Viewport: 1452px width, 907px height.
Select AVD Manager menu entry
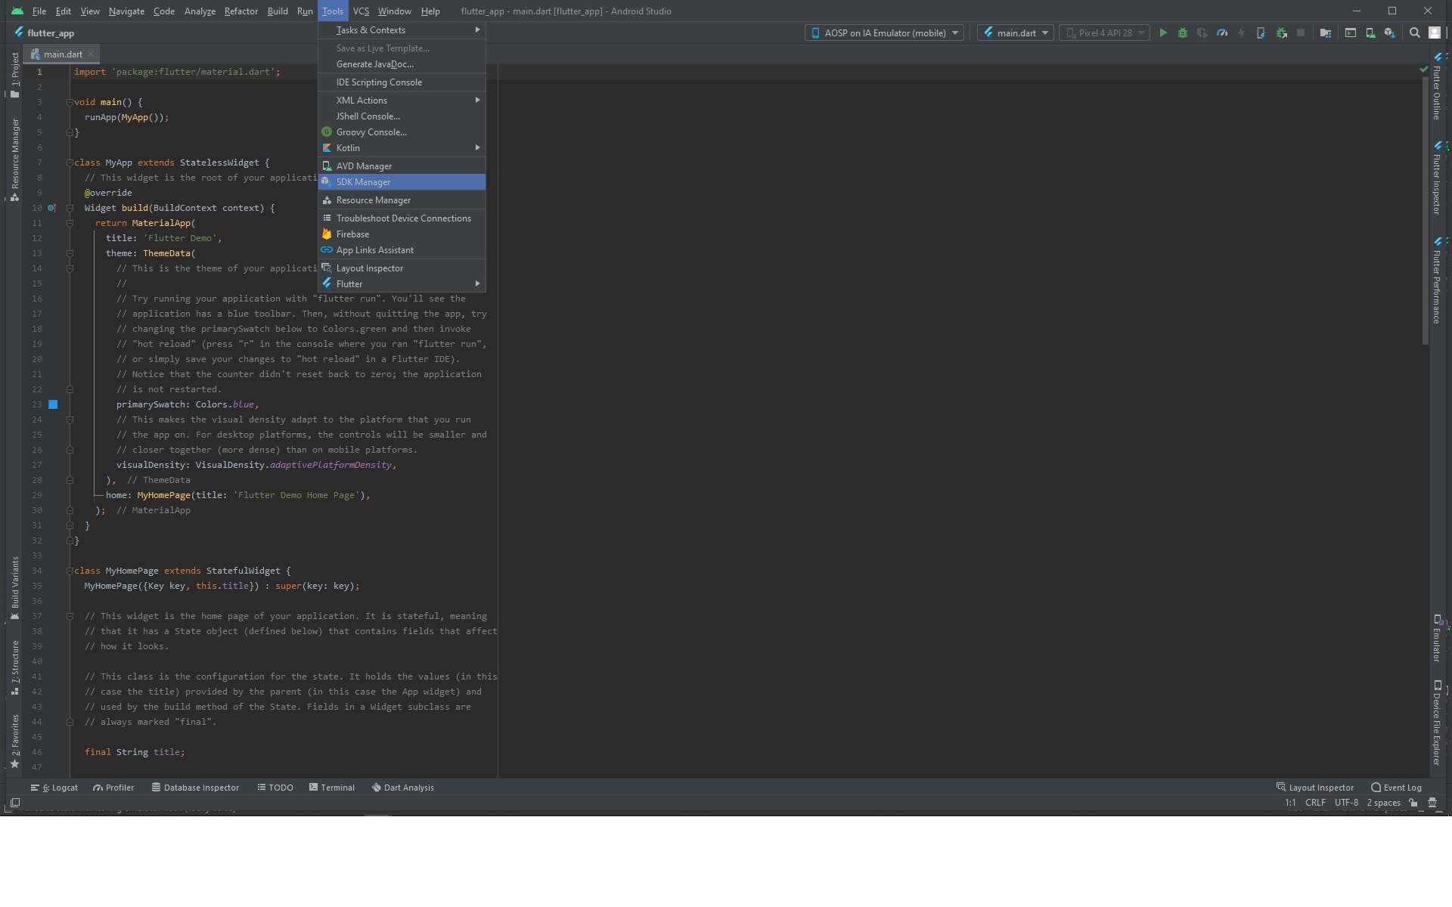pyautogui.click(x=402, y=166)
